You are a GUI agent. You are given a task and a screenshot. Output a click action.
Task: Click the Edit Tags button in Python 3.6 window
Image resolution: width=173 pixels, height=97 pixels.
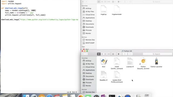[130, 54]
